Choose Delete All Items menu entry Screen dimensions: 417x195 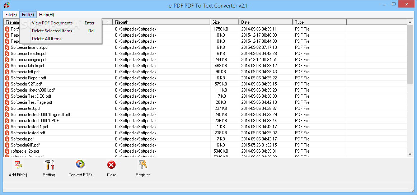pos(61,39)
